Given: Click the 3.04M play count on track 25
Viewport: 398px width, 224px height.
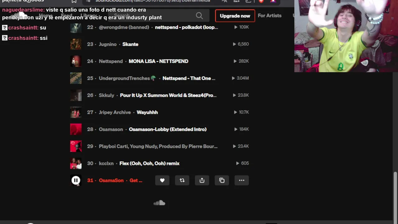Looking at the screenshot, I should (240, 78).
